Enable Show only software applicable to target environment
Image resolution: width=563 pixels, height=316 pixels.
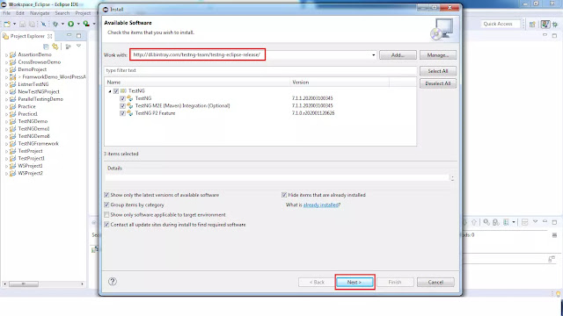click(x=106, y=214)
